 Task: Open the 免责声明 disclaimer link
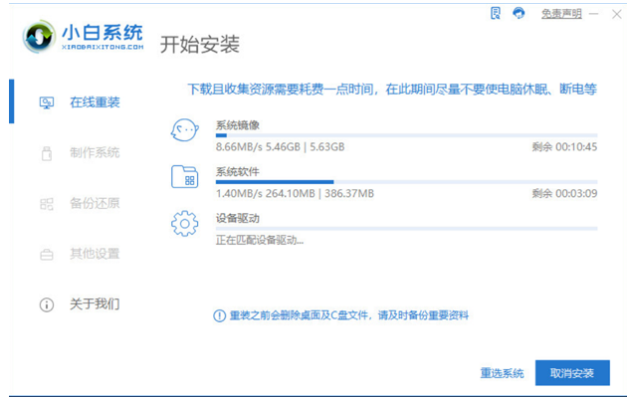coord(561,14)
